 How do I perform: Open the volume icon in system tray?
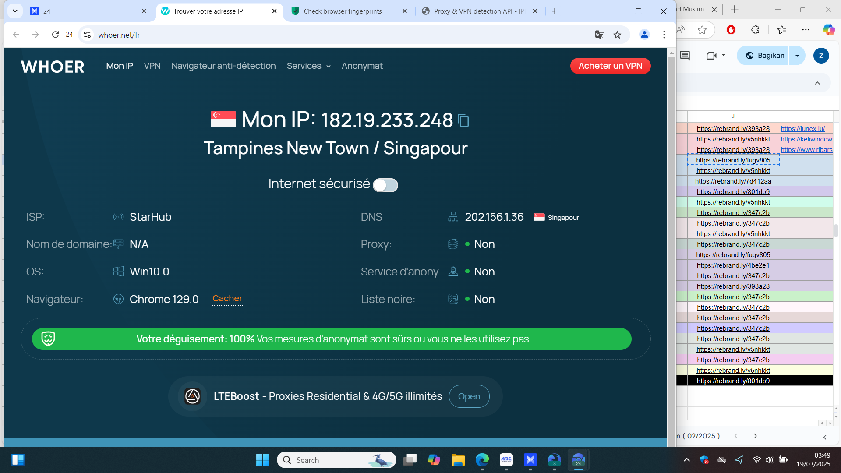point(769,460)
